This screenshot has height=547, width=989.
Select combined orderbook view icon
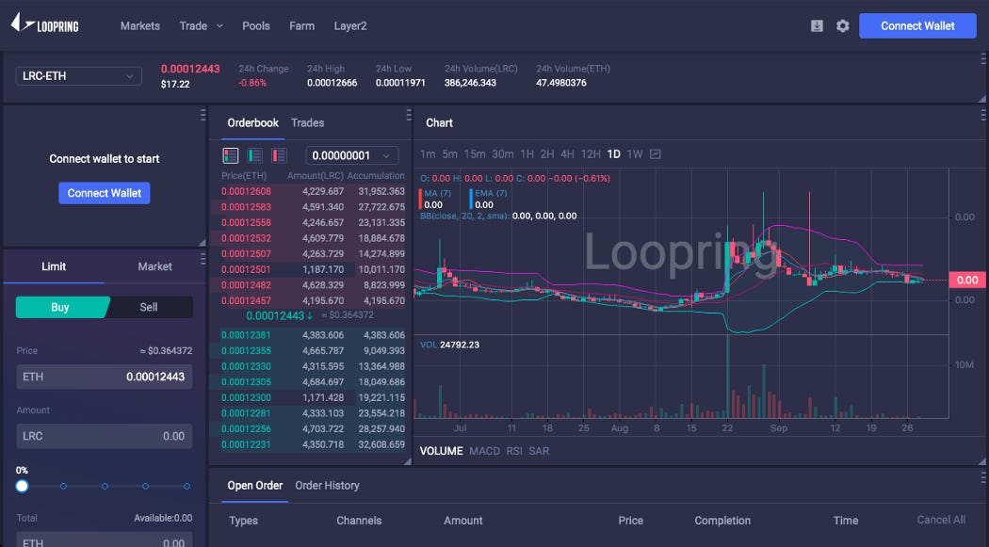point(231,155)
